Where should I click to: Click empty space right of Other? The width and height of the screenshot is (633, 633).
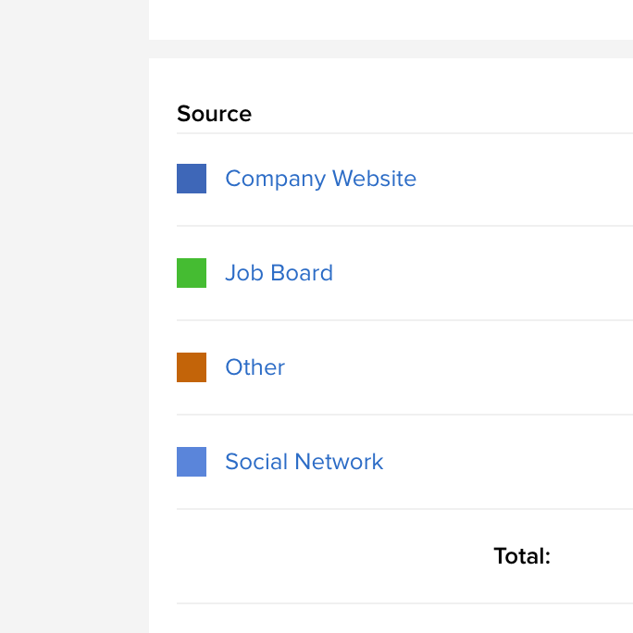tap(460, 367)
